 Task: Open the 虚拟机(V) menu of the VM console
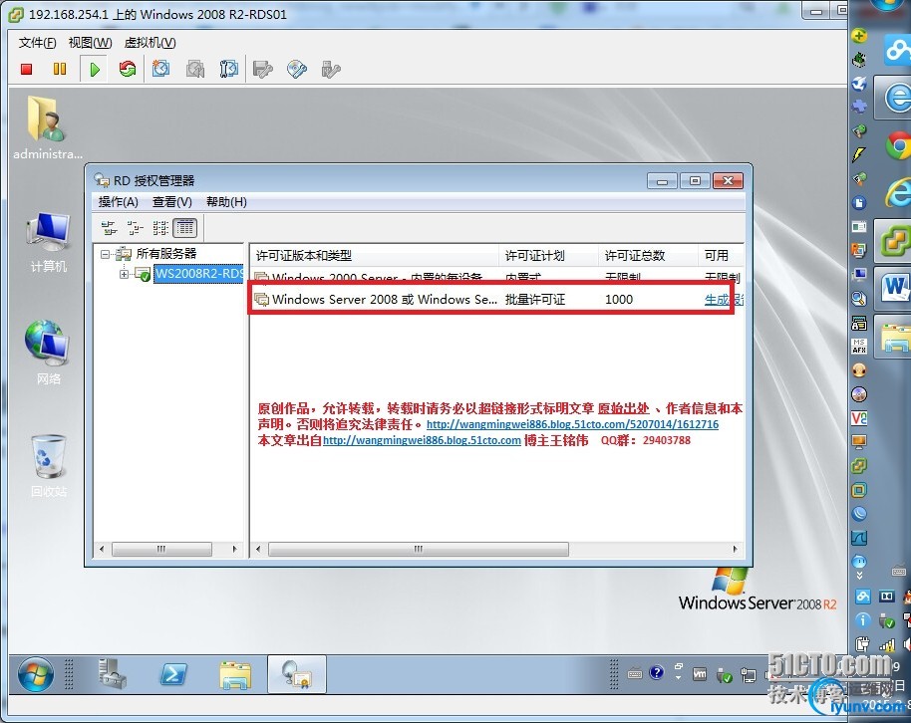(x=150, y=43)
